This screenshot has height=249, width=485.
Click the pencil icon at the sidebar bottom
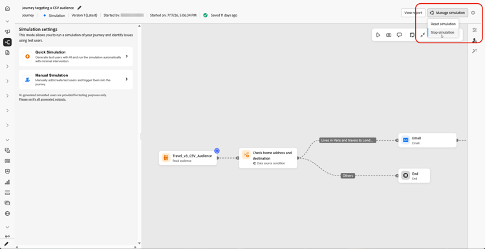(6, 244)
